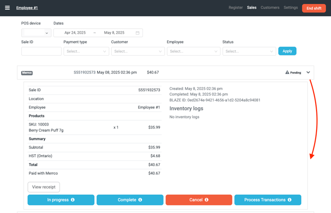Expand the Employee filter dropdown
The width and height of the screenshot is (331, 213).
(x=193, y=51)
